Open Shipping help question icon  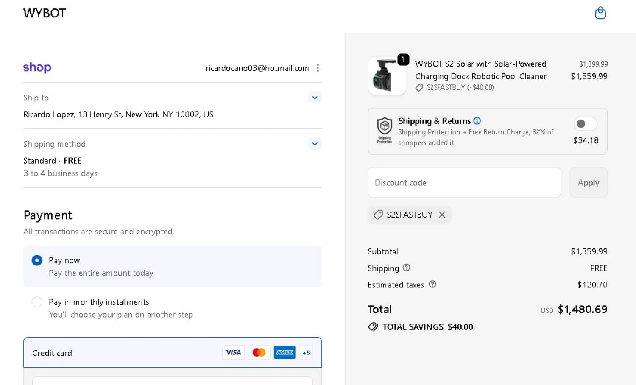tap(406, 268)
